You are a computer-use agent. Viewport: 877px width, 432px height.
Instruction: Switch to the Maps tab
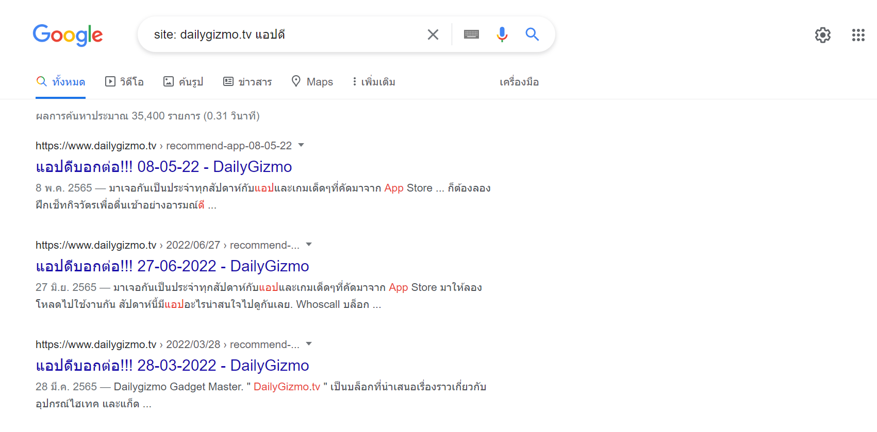click(x=312, y=82)
